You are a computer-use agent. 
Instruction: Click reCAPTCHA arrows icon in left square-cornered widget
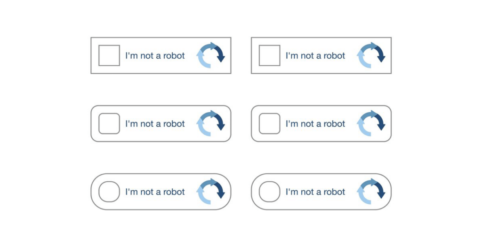click(x=210, y=55)
